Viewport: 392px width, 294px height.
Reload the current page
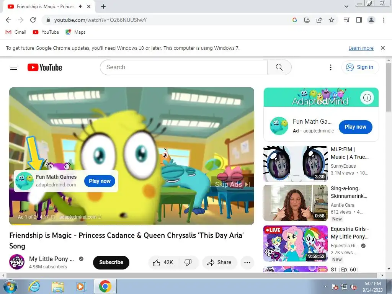click(x=33, y=20)
